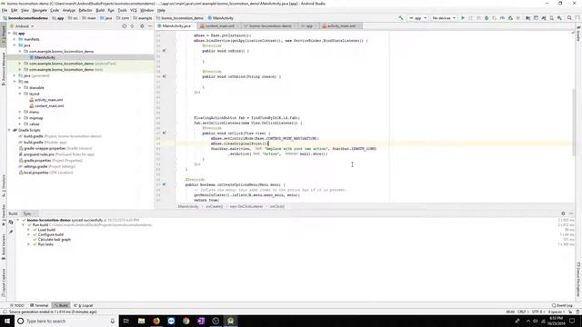Expand the mipmap folder

coord(20,118)
